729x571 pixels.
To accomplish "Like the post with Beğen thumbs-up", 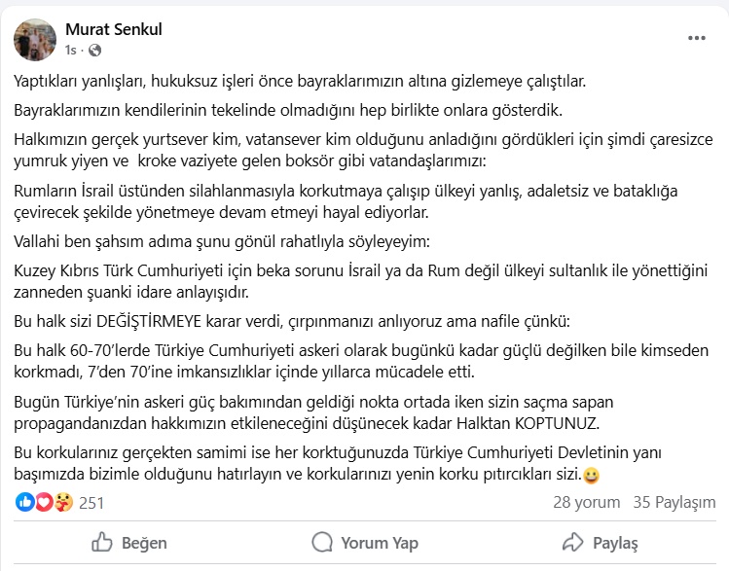I will pos(128,543).
